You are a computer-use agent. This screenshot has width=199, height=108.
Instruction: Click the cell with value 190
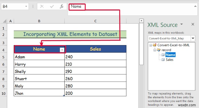(x=95, y=71)
